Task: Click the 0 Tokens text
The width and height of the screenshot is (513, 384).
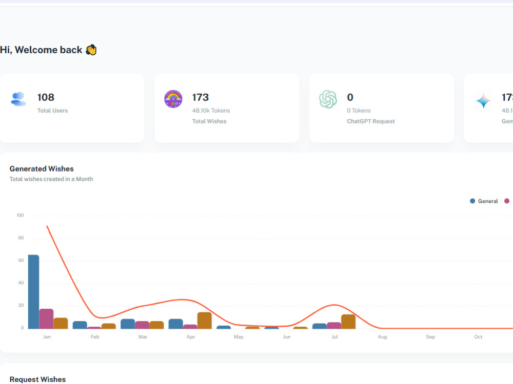Action: (x=359, y=111)
